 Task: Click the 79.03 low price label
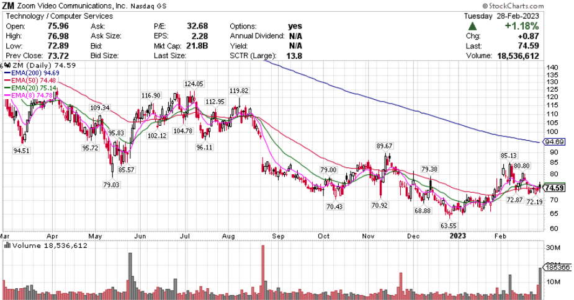pyautogui.click(x=111, y=185)
